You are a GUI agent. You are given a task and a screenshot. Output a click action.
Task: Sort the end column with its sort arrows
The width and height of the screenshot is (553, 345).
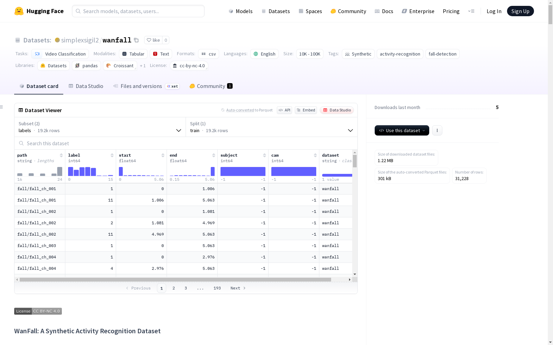(x=214, y=155)
